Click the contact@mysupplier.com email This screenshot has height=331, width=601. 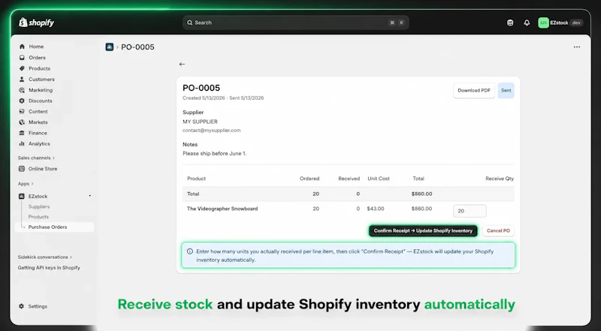(x=212, y=131)
